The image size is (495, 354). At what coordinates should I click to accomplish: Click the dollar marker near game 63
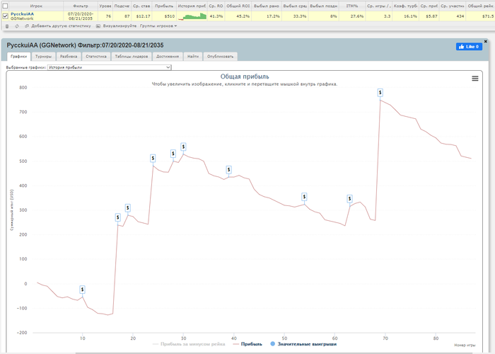[x=349, y=198]
